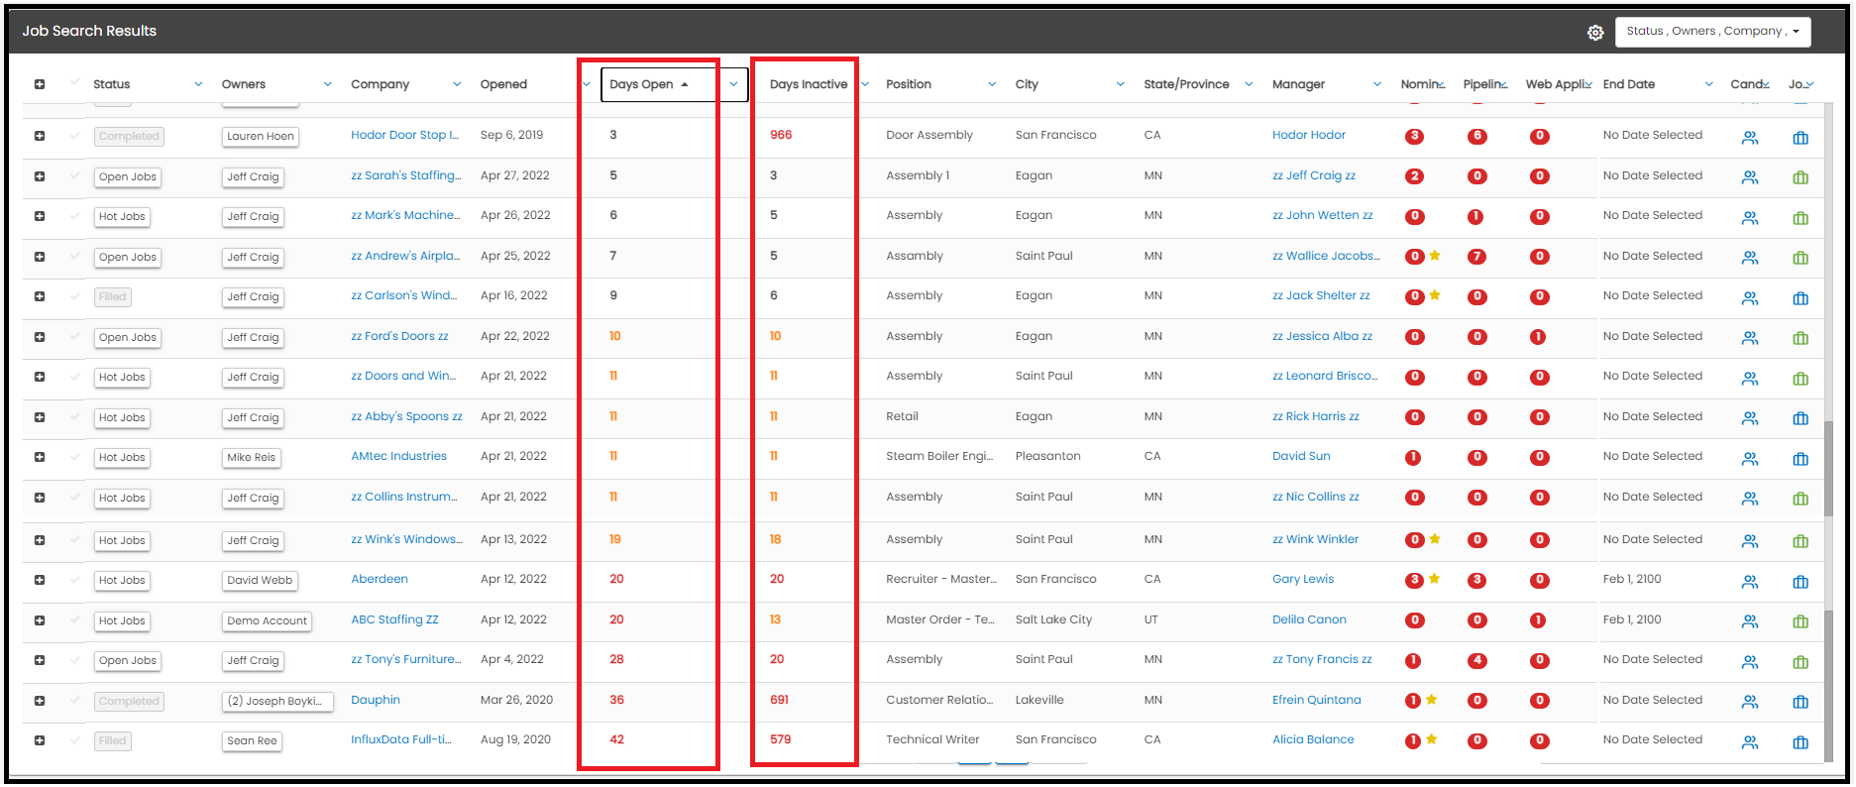Click the star icon on zz Wink's Windows row
The height and width of the screenshot is (787, 1856).
(x=1435, y=539)
